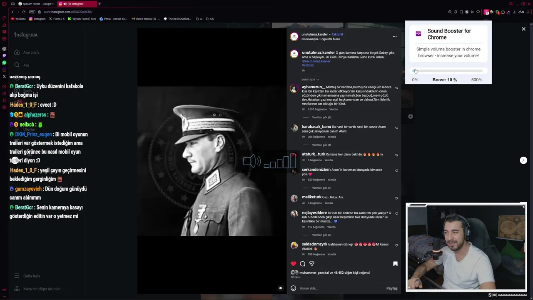This screenshot has height=300, width=533.
Task: Click the zoom-out magnifier toolbar icon
Action: 450,12
